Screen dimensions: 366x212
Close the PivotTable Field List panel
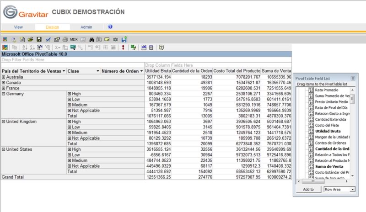click(x=353, y=79)
